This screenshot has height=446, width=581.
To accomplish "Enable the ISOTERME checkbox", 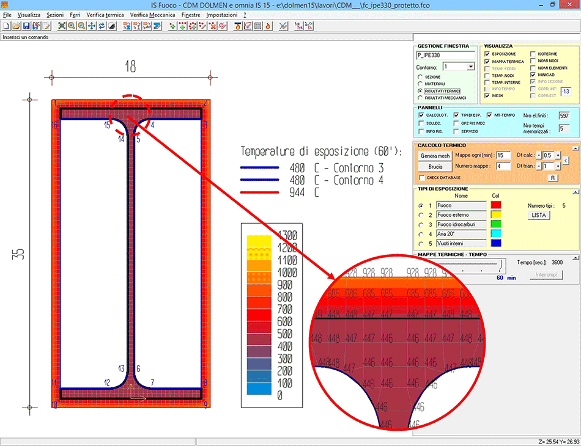I will click(x=533, y=54).
